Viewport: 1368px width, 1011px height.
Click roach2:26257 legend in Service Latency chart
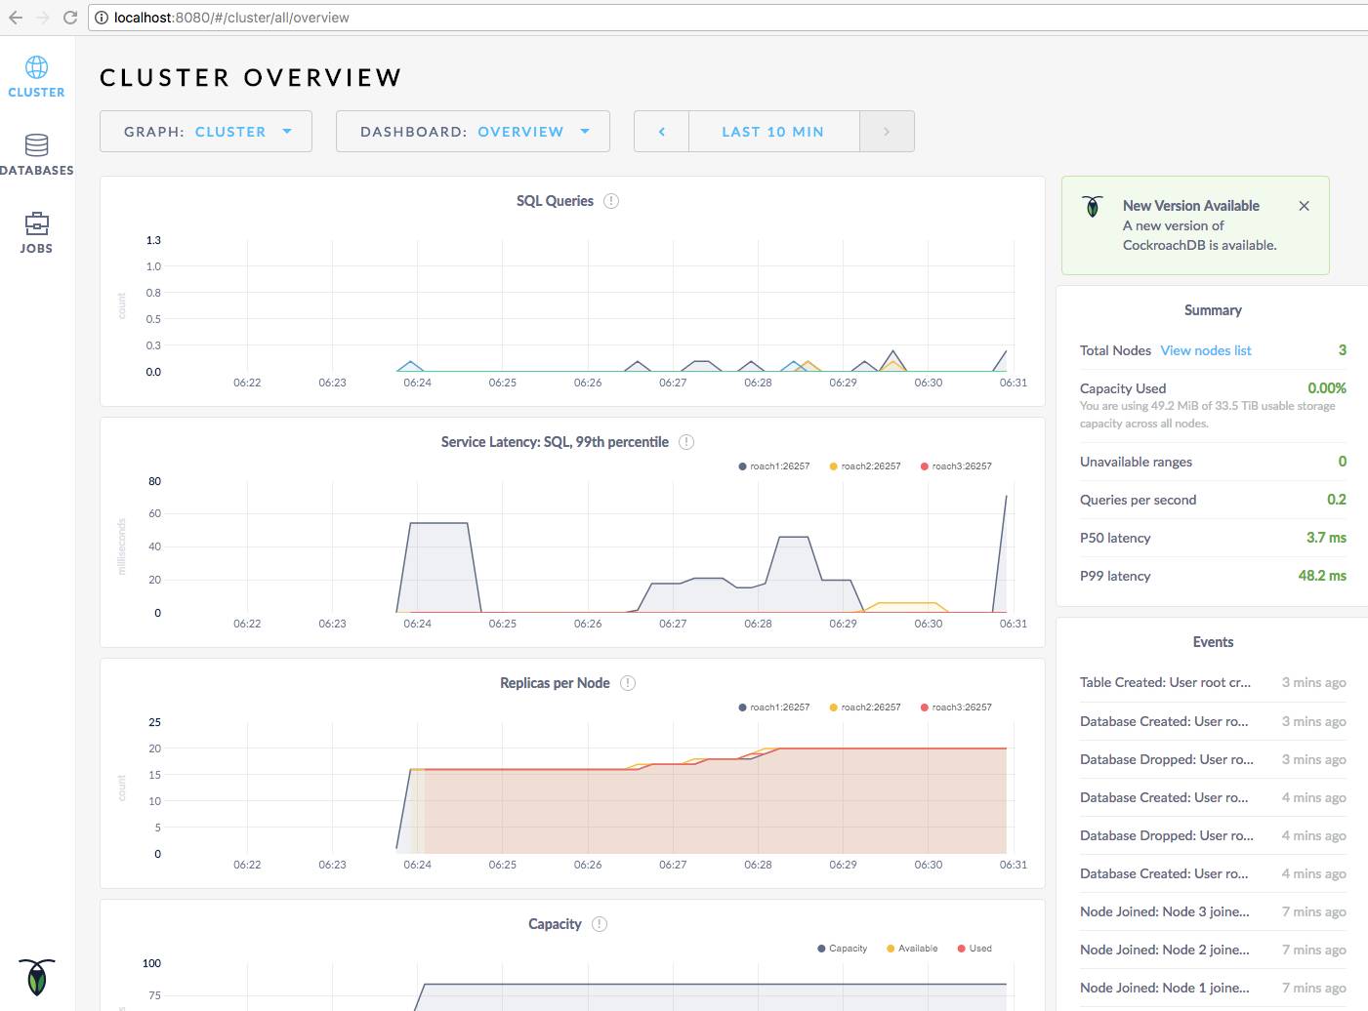coord(865,466)
